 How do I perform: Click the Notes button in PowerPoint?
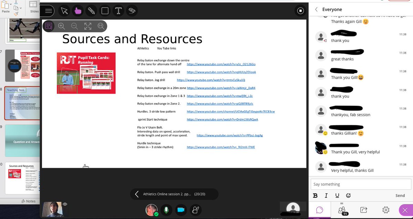28,201
